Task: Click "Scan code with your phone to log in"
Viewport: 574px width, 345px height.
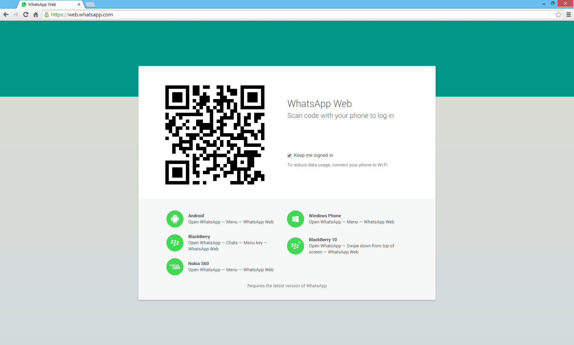Action: (x=340, y=115)
